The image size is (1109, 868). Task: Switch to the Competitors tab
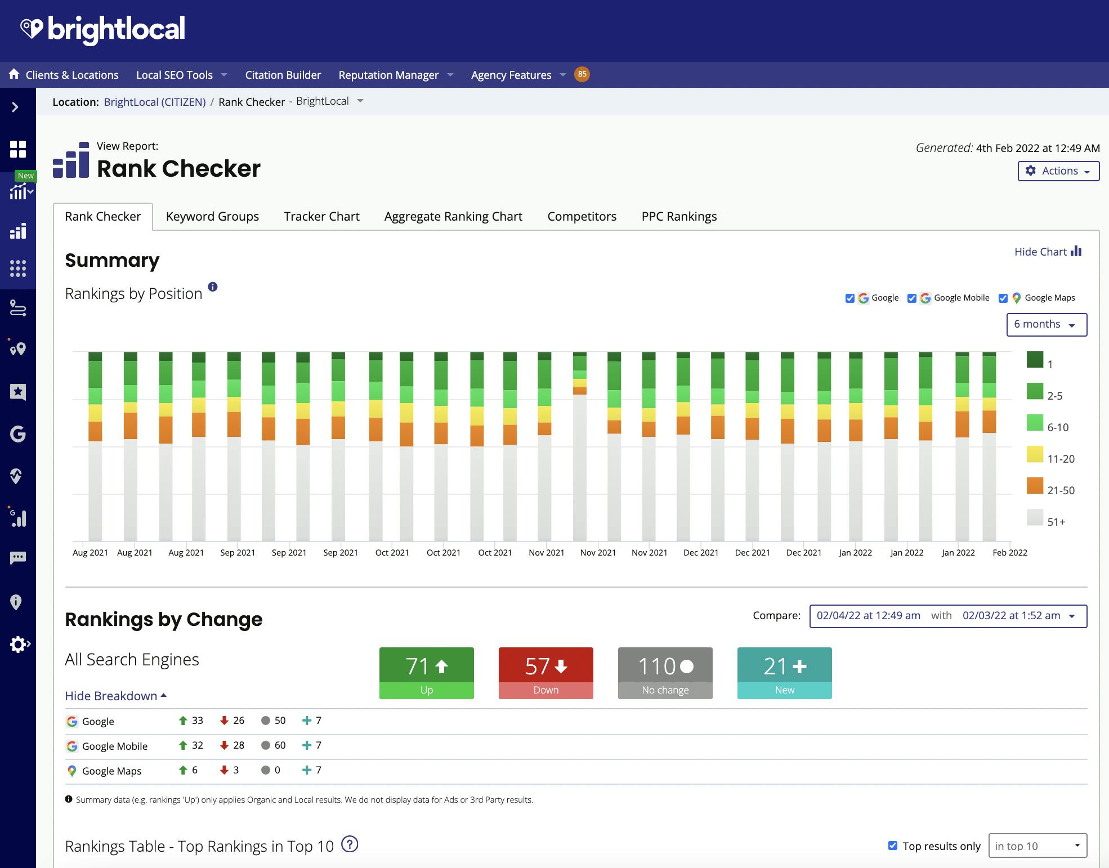582,216
